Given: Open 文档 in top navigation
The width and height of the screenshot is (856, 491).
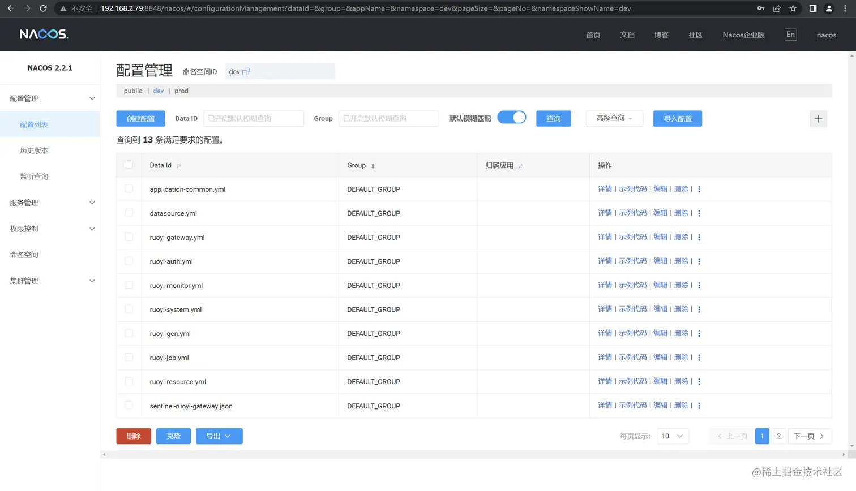Looking at the screenshot, I should [x=627, y=35].
